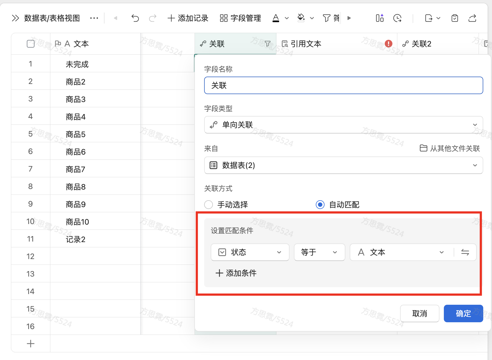Screen dimensions: 492x360
Task: Open the 字段类型 单向关联 dropdown
Action: point(343,125)
